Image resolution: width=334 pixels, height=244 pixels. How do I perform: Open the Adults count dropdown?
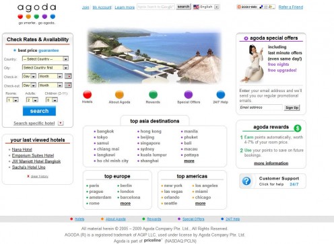32,100
